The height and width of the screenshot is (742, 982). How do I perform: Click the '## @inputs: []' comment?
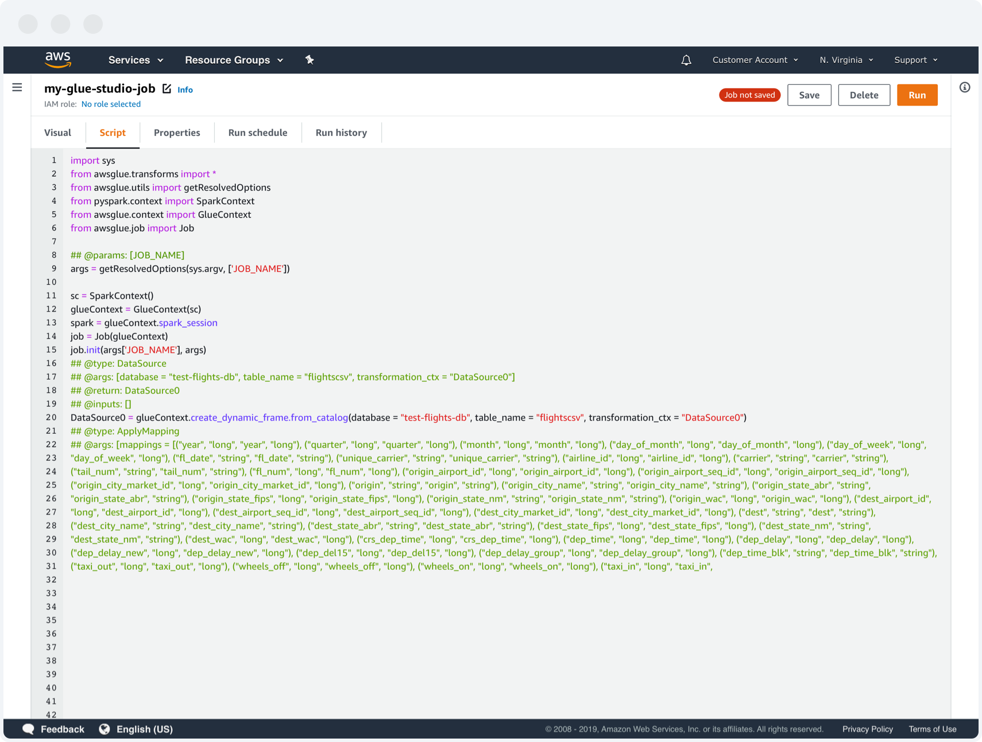tap(101, 404)
